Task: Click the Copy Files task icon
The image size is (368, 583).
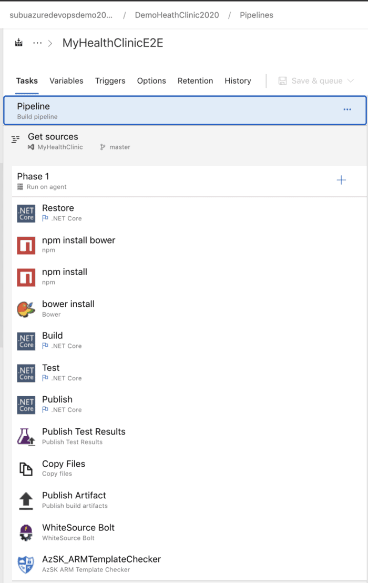Action: click(26, 469)
